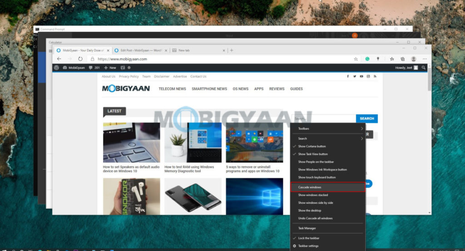Open the 5 ways to remove programs thumbnail
465x251 pixels.
coord(254,143)
